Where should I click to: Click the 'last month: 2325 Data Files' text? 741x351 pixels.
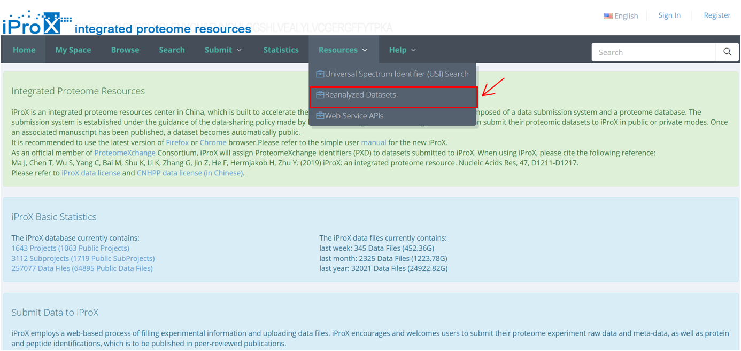click(383, 258)
